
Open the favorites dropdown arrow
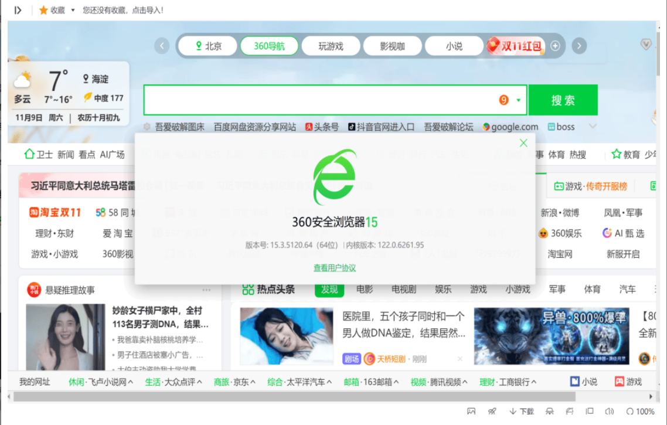click(x=73, y=10)
